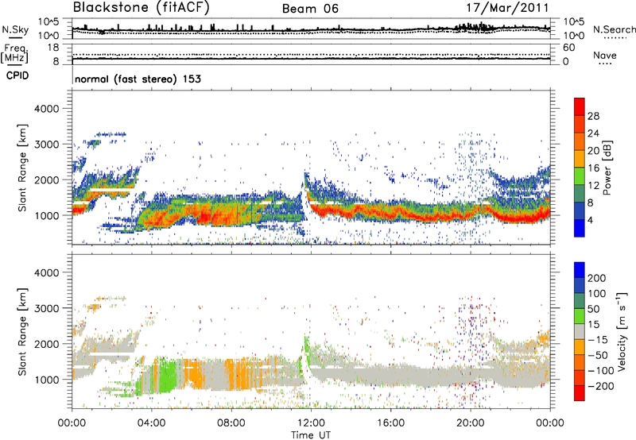This screenshot has height=440, width=636.
Task: Click 'normal (fast stereo) 153' text
Action: (x=138, y=79)
